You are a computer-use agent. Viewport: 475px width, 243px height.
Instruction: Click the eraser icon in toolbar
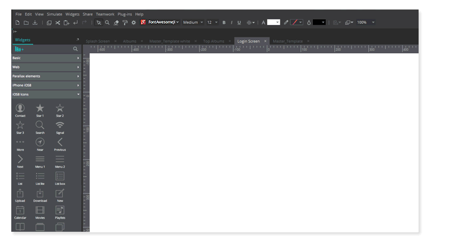[x=116, y=23]
